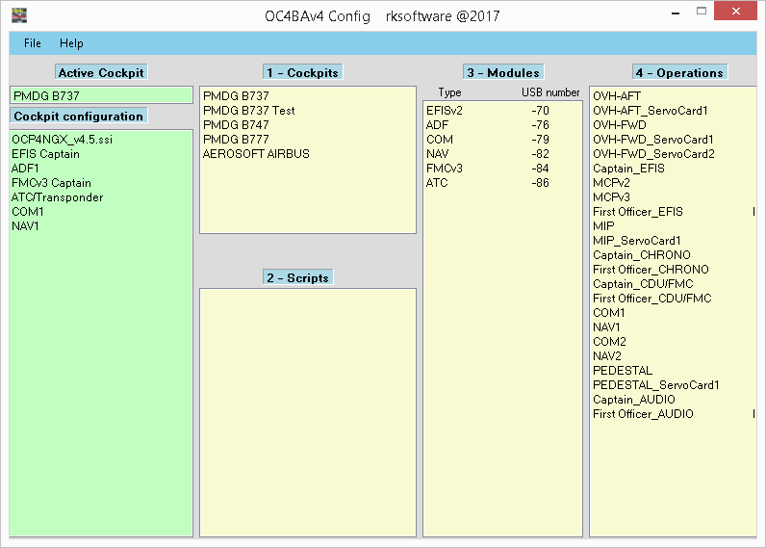
Task: Click the USB number column header
Action: click(x=550, y=92)
